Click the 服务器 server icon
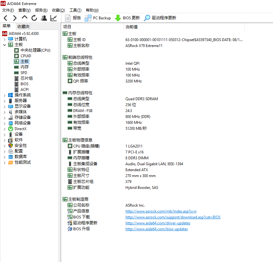 11,101
